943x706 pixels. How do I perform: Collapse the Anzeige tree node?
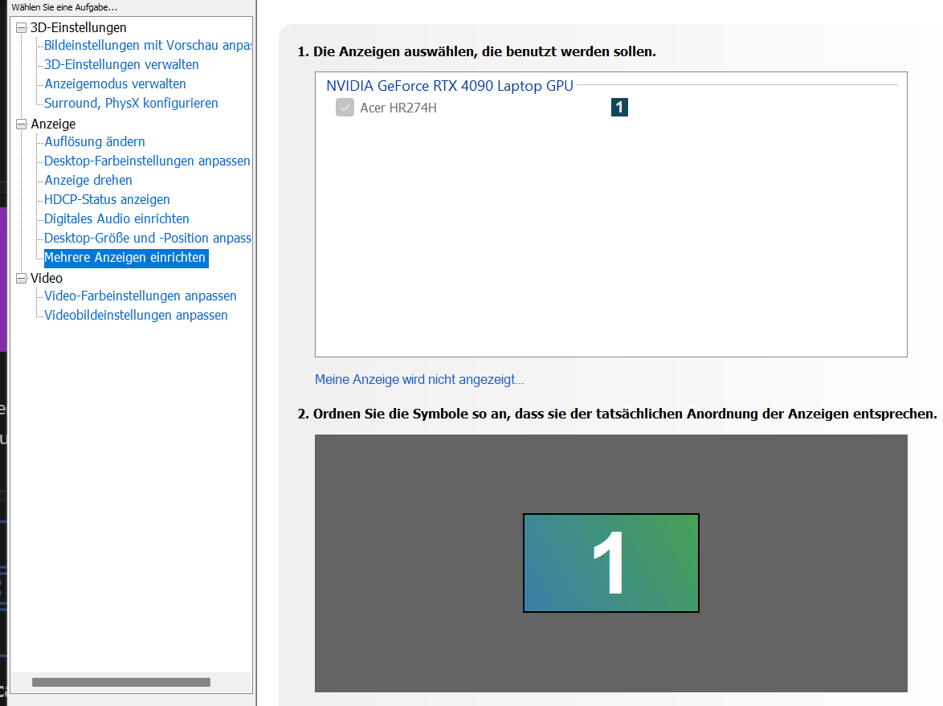pos(20,124)
